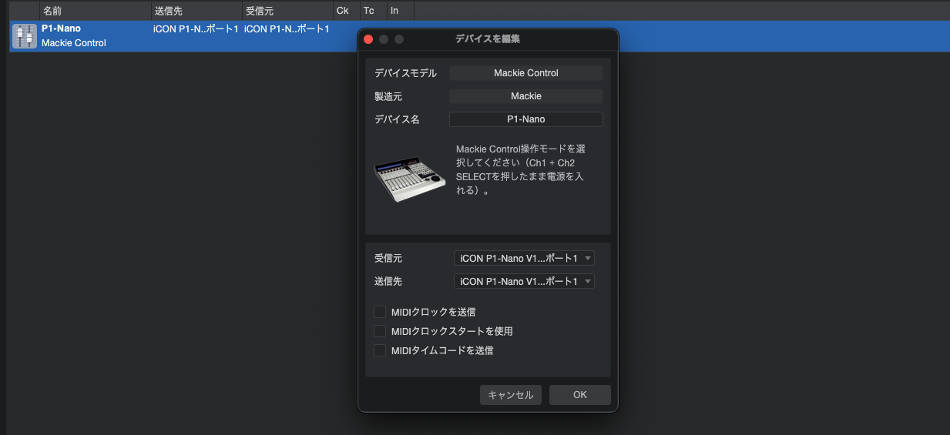Open the 受信元 port dropdown

click(524, 258)
